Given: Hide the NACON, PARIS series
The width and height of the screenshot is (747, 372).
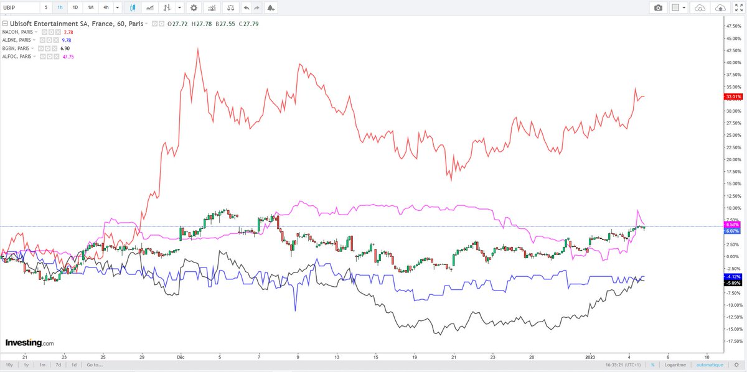Looking at the screenshot, I should pos(44,32).
